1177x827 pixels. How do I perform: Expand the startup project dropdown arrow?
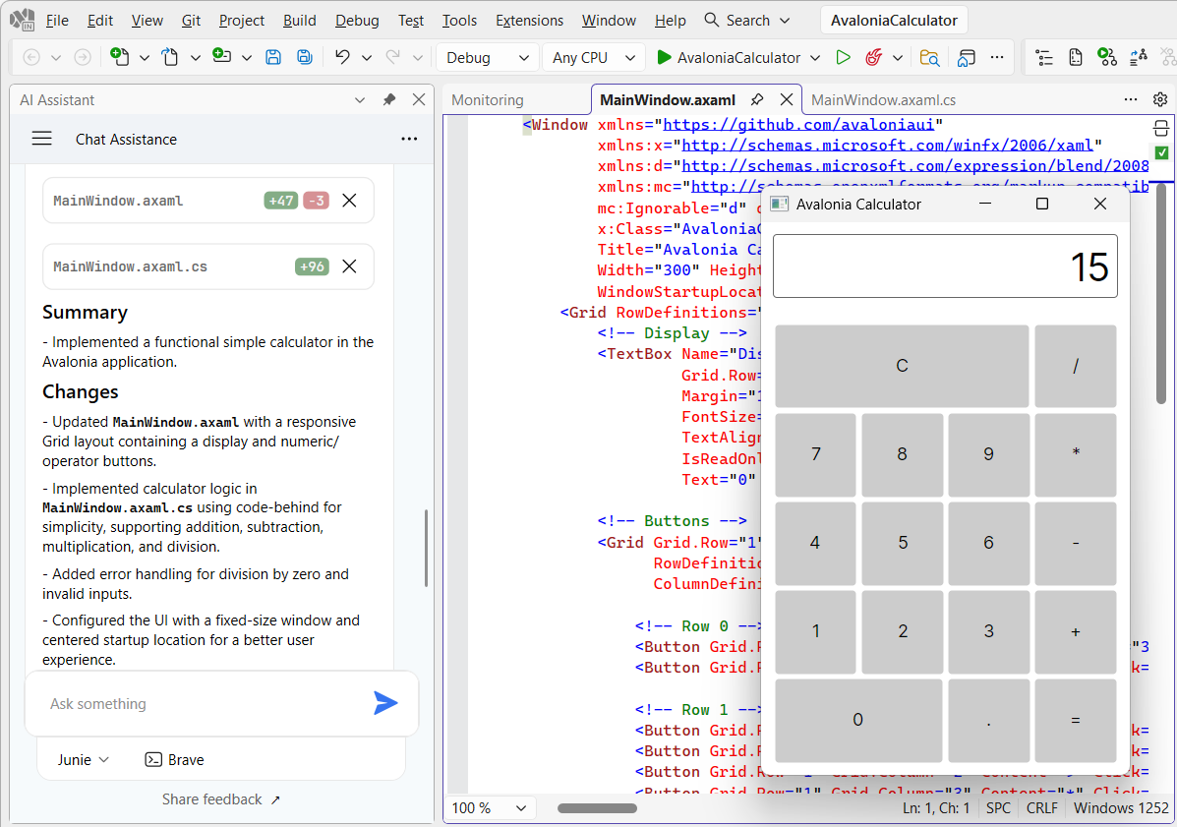[815, 58]
